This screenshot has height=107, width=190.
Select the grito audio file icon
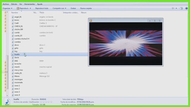tap(13, 48)
